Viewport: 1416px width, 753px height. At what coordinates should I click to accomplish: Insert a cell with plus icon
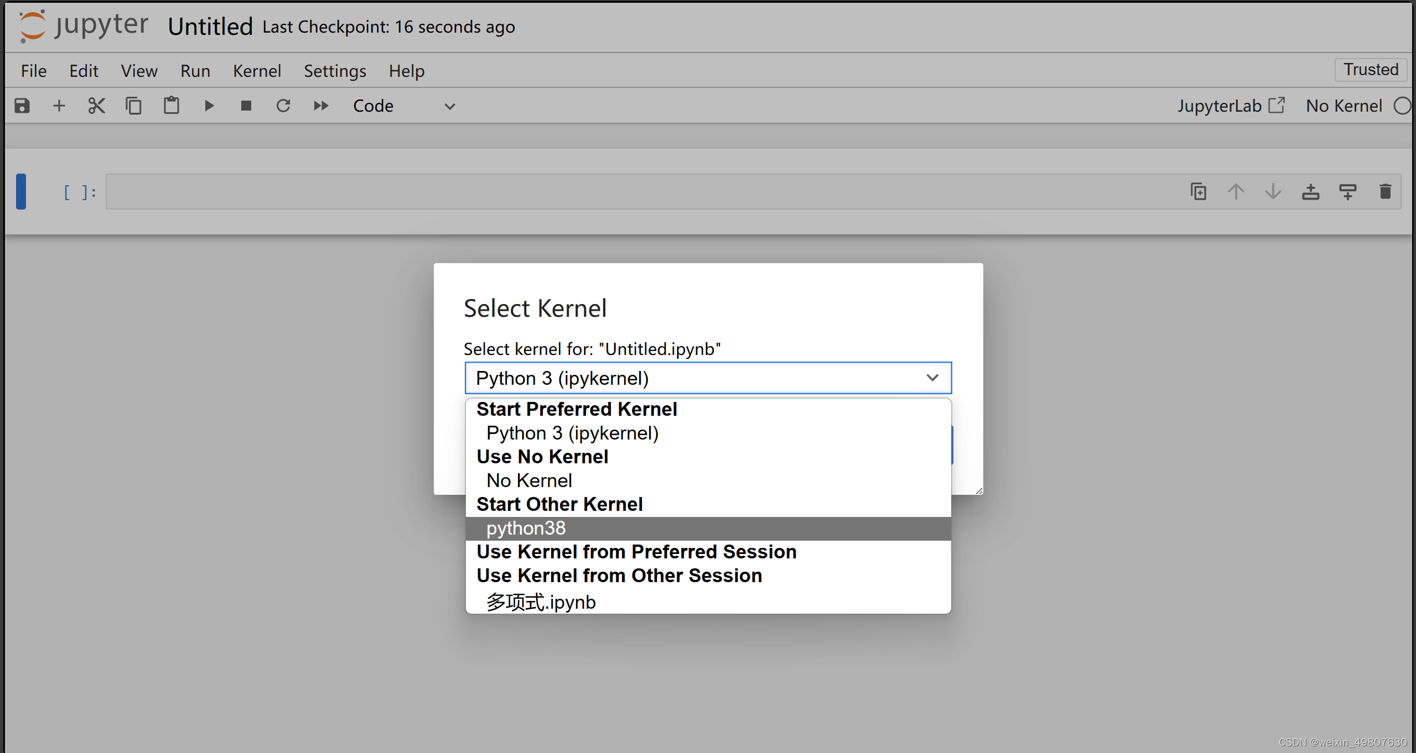[59, 106]
